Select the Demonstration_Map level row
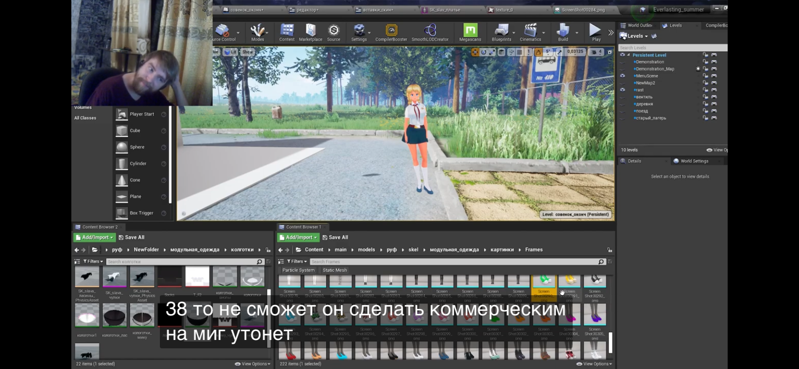The image size is (799, 369). 672,69
